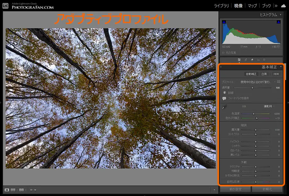This screenshot has width=289, height=196.
Task: Switch to the ライブラリ module
Action: tap(221, 6)
